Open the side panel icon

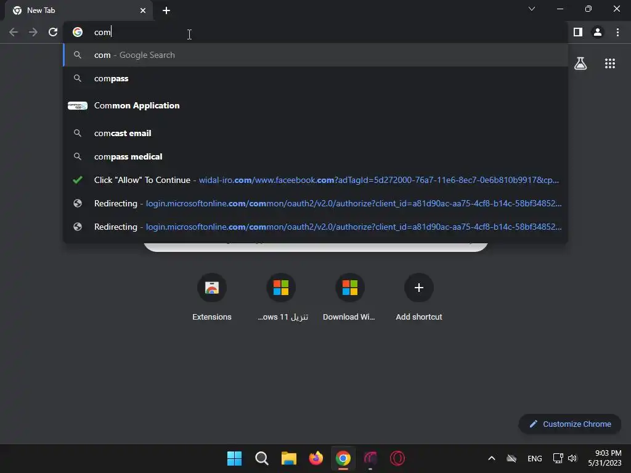(x=578, y=32)
